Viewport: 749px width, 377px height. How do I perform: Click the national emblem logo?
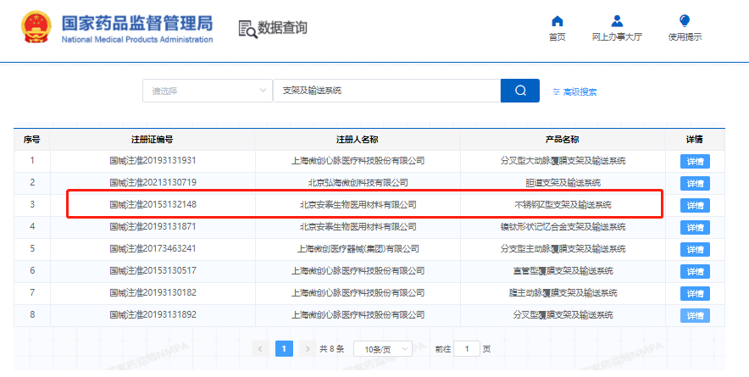coord(36,27)
